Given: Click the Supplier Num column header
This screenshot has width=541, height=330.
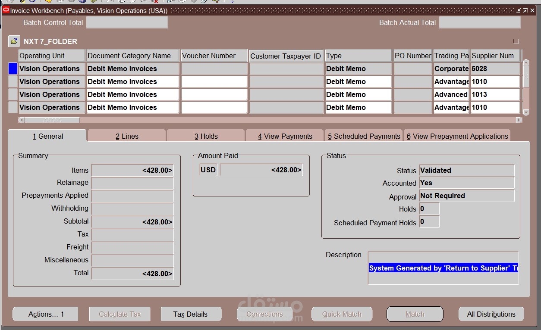Looking at the screenshot, I should pos(495,56).
